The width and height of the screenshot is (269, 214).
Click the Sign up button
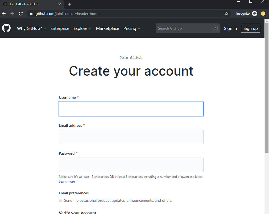(250, 28)
